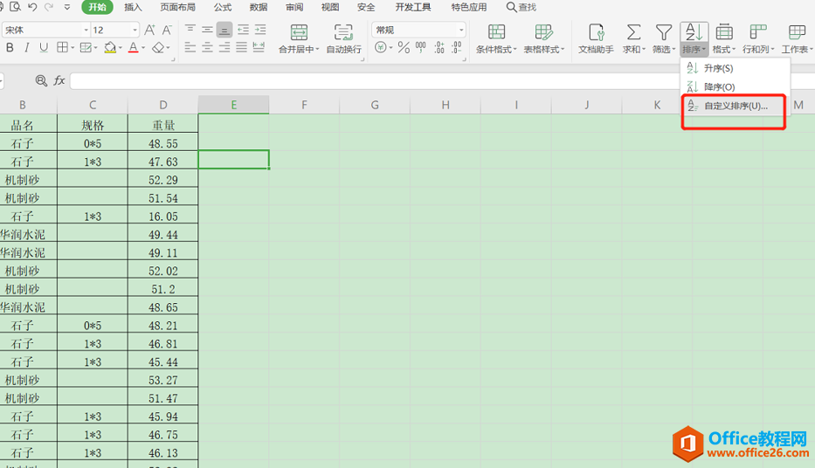The height and width of the screenshot is (468, 815).
Task: Switch to the 插入 ribbon tab
Action: coord(133,7)
